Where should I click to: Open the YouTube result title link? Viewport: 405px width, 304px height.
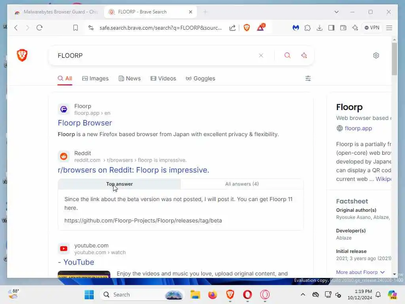[x=76, y=262]
